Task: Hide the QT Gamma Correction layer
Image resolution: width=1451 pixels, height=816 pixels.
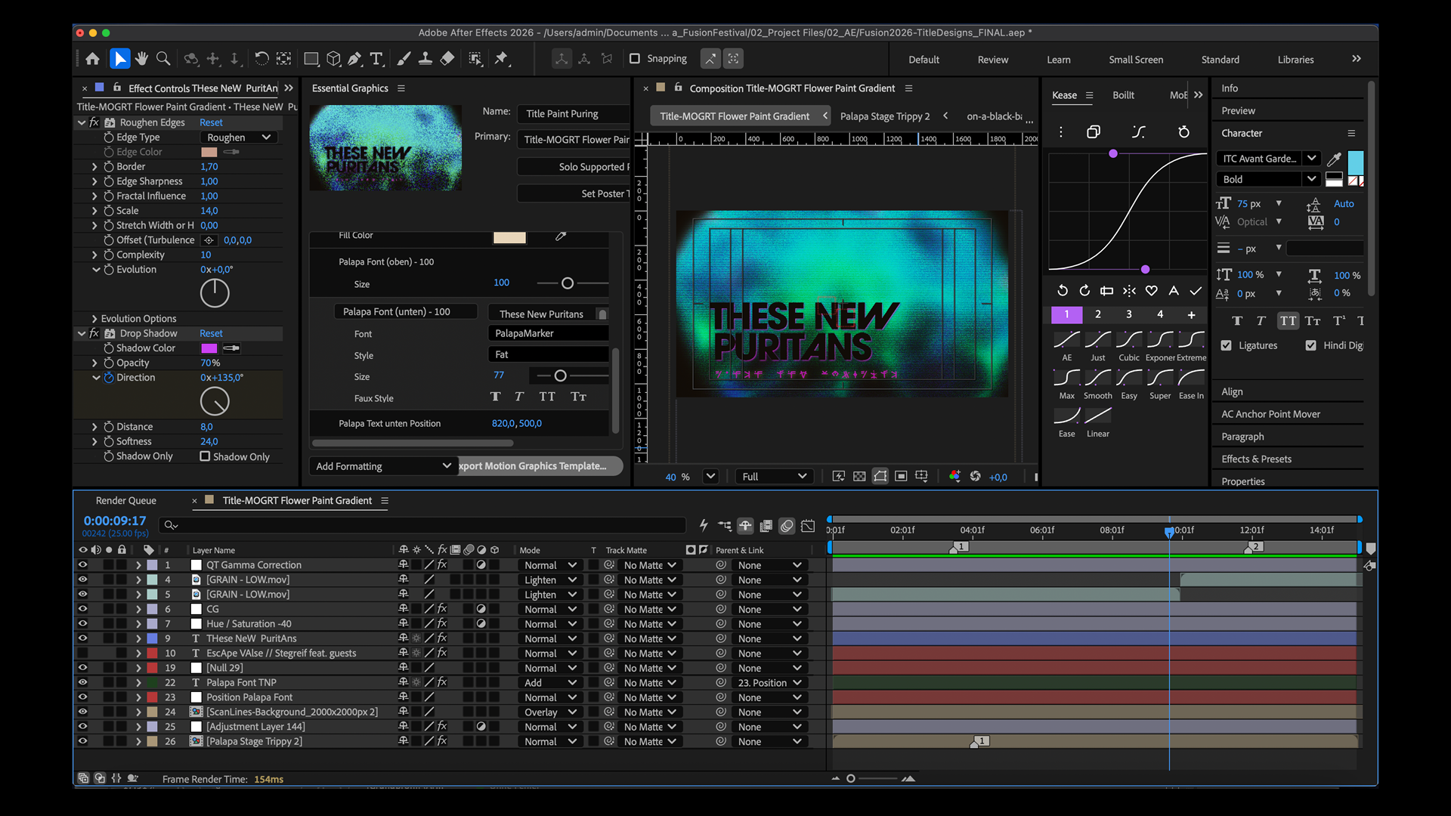Action: [x=83, y=565]
